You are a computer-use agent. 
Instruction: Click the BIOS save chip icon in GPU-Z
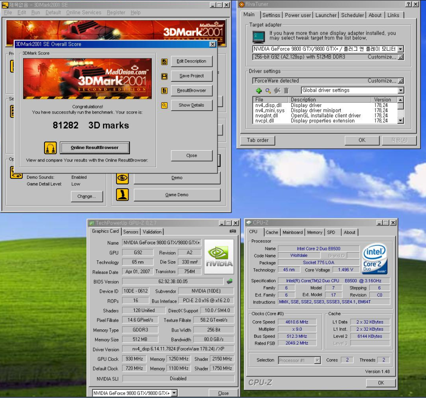pos(230,281)
